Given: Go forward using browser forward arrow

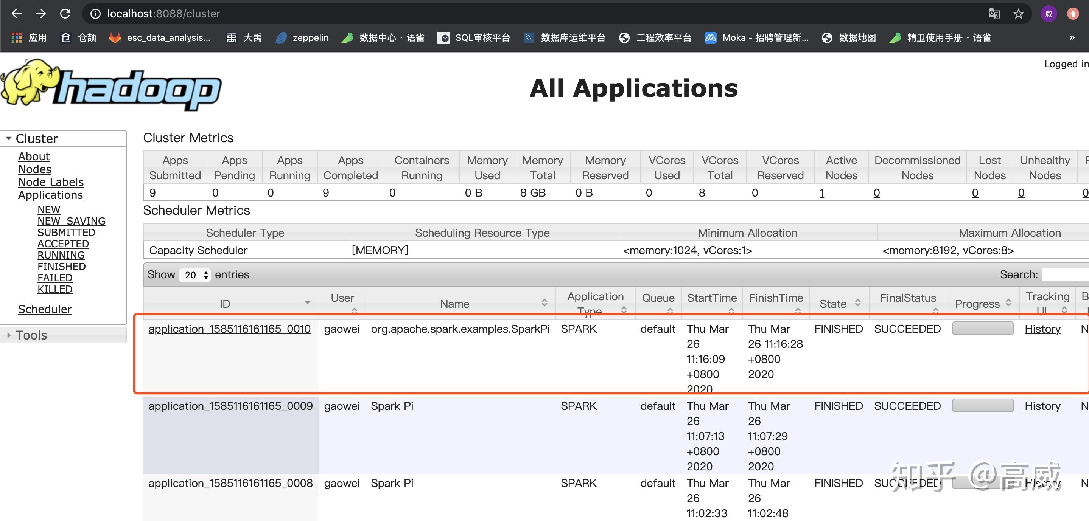Looking at the screenshot, I should point(40,14).
